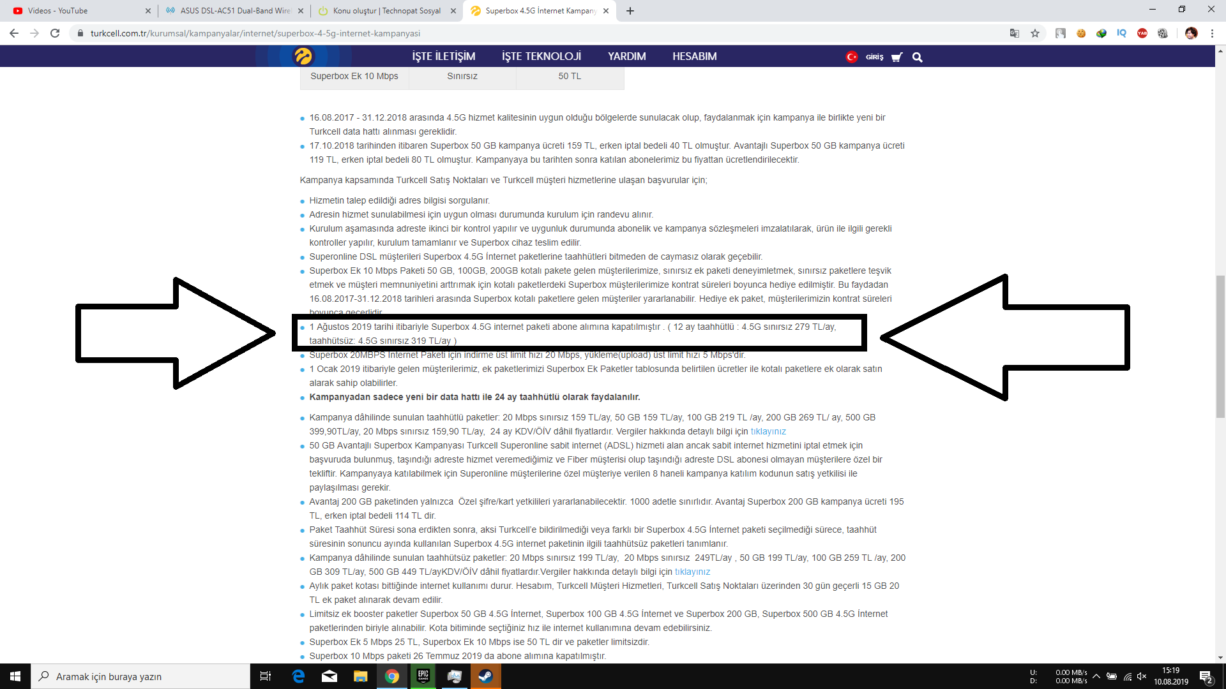1226x689 pixels.
Task: Click the Windows search box Aramak için buraya yazın
Action: [140, 676]
